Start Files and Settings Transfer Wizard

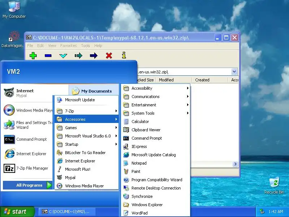28,125
